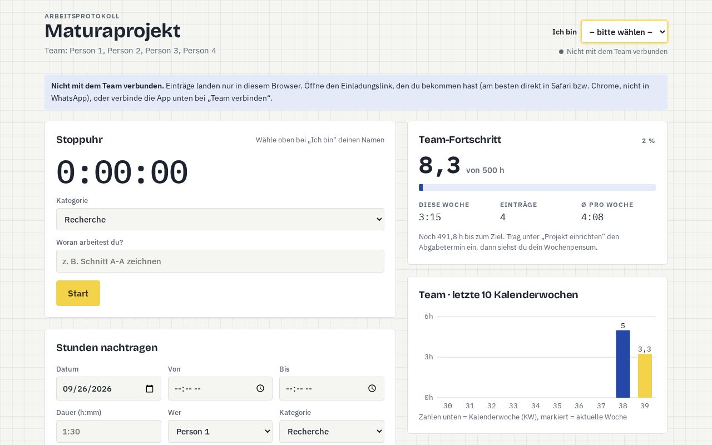Open the clock picker in Bis field
This screenshot has height=445, width=712.
372,389
